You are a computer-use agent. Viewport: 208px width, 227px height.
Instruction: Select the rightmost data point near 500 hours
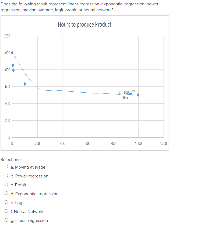pyautogui.click(x=138, y=95)
